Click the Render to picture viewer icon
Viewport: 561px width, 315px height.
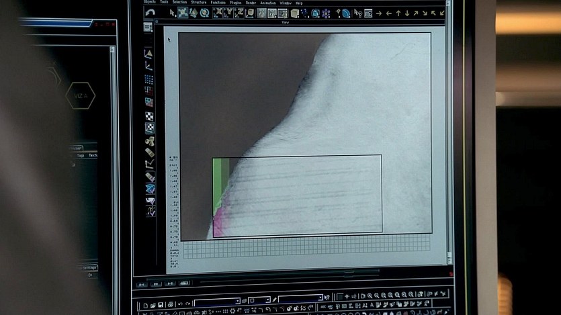coord(272,13)
